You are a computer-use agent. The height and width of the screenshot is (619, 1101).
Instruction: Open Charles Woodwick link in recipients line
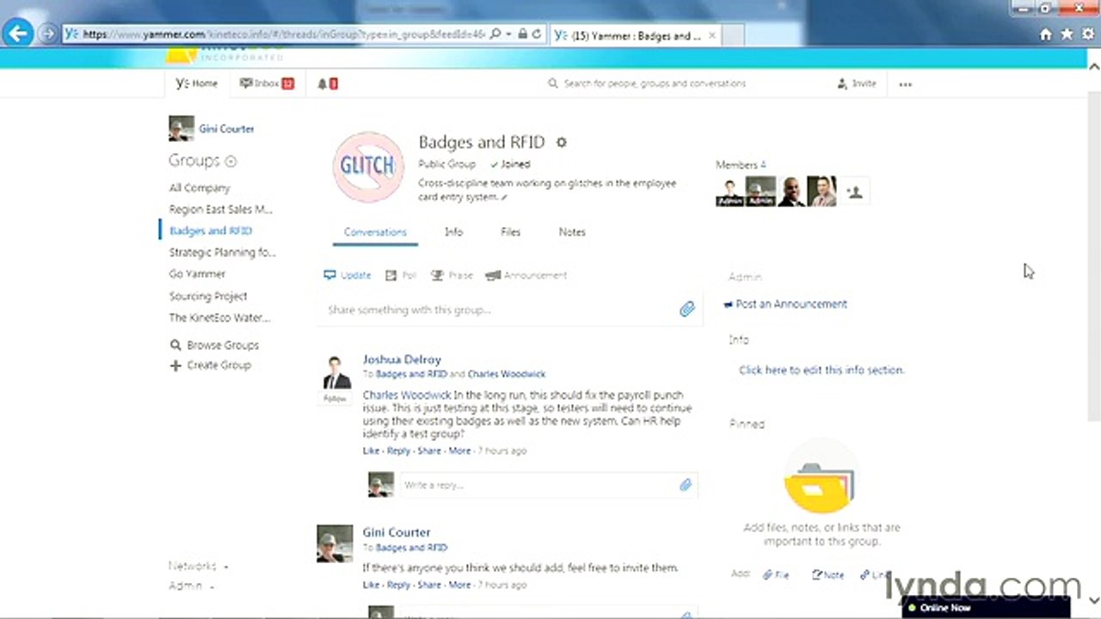[x=507, y=374]
